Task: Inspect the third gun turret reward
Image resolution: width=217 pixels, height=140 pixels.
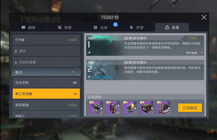Action: [x=130, y=108]
